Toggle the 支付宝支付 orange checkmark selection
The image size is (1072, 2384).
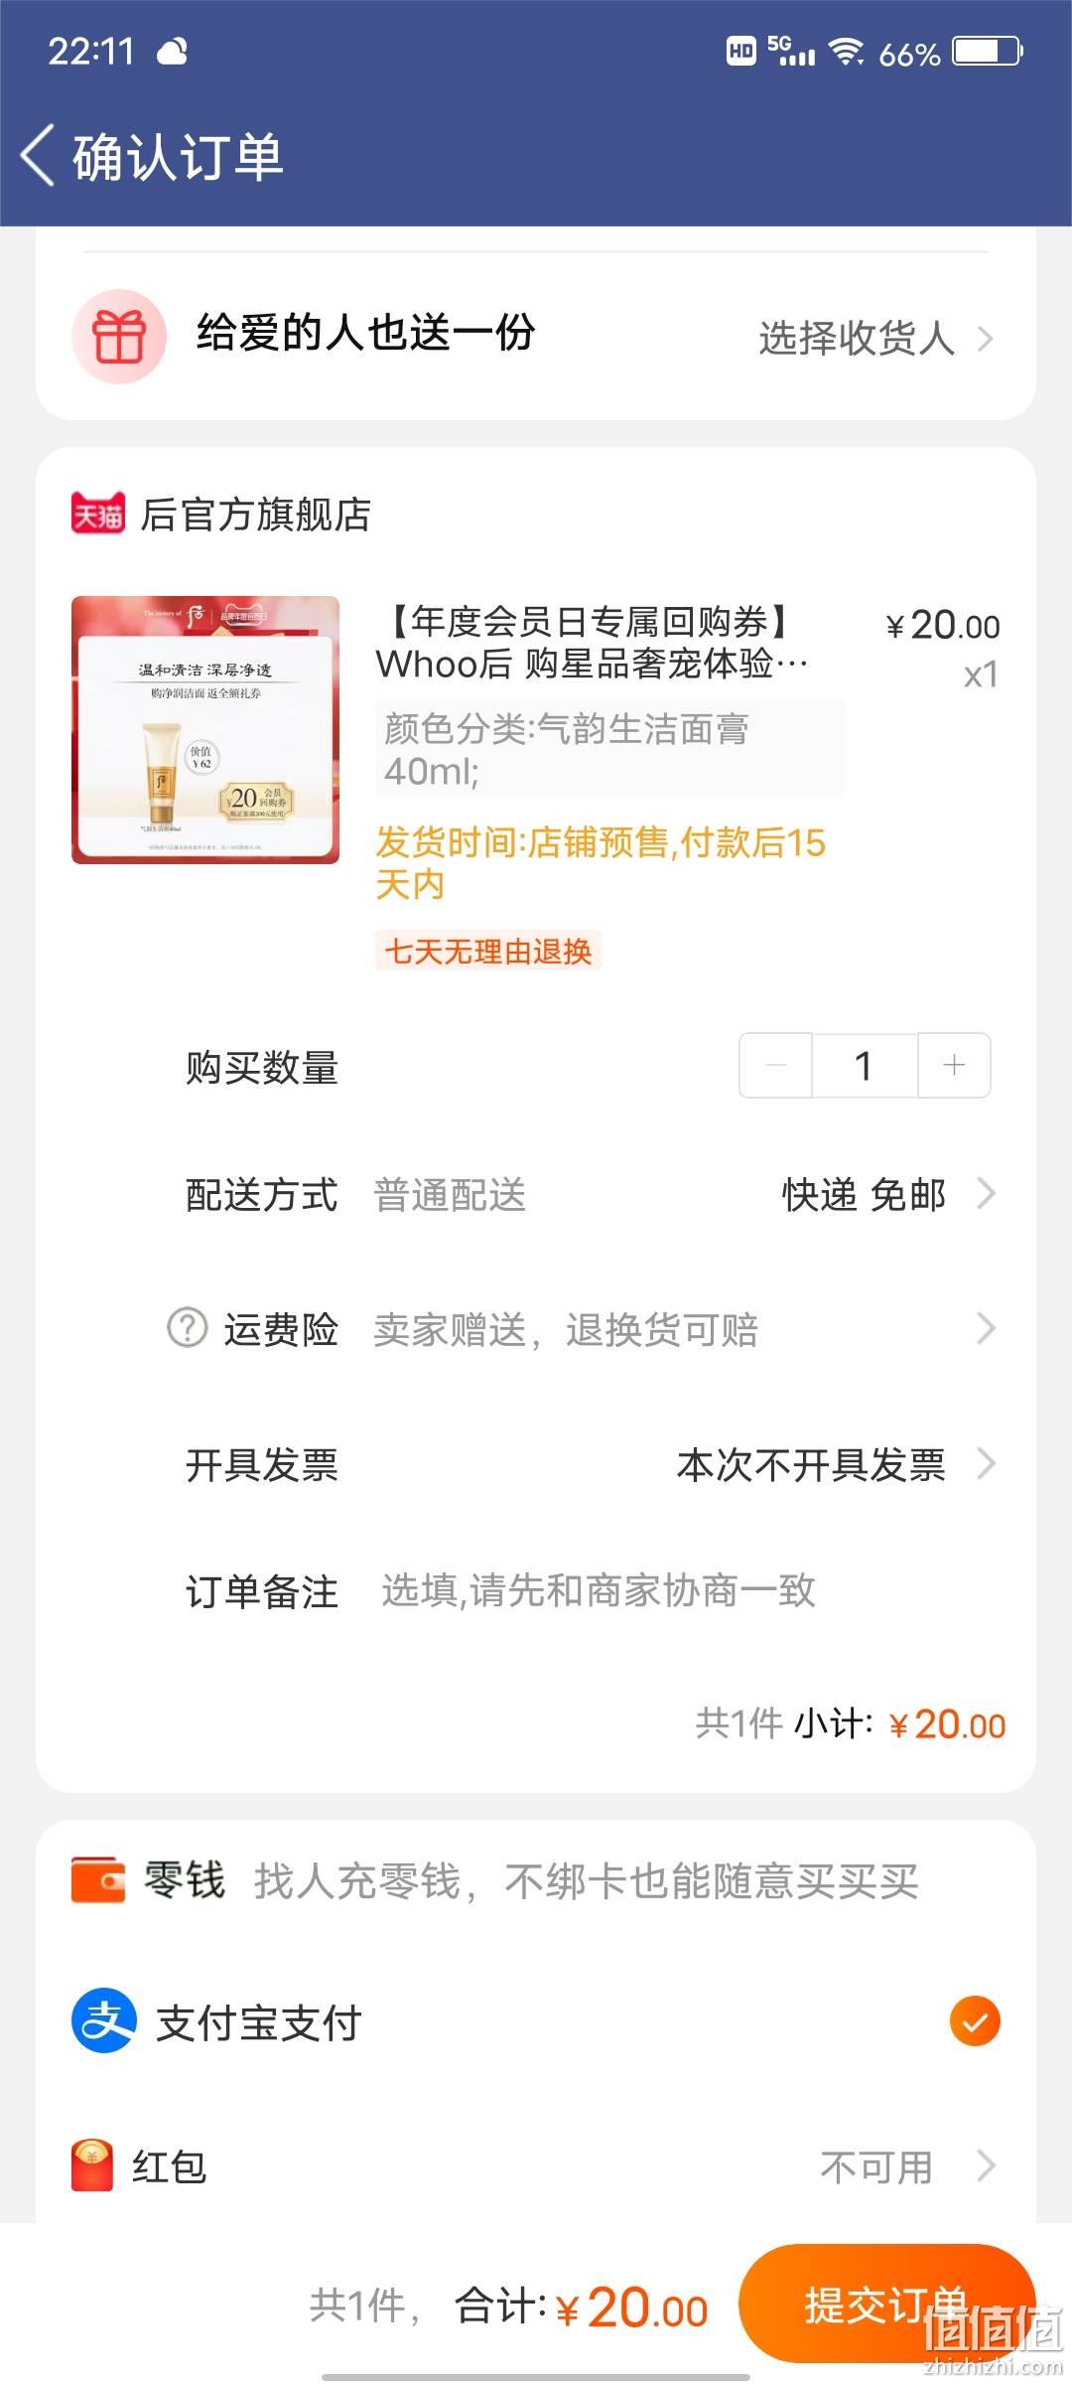tap(975, 2021)
